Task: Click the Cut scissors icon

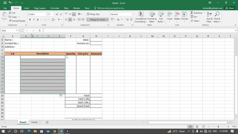Action: coord(10,13)
